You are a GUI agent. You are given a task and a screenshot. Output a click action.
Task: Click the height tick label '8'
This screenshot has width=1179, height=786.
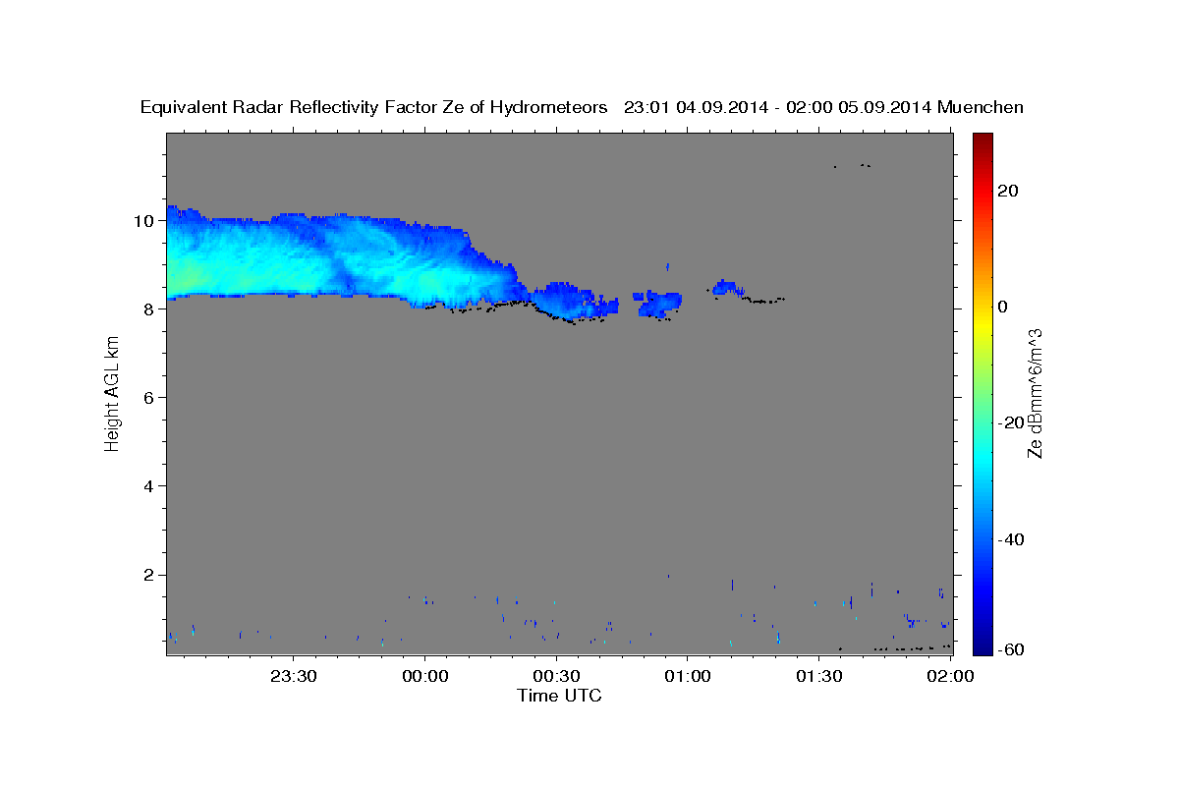pyautogui.click(x=149, y=309)
